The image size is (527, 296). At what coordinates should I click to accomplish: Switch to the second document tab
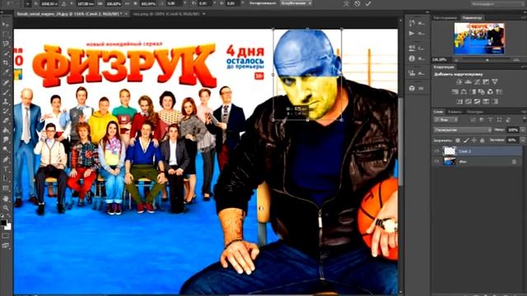tap(166, 14)
